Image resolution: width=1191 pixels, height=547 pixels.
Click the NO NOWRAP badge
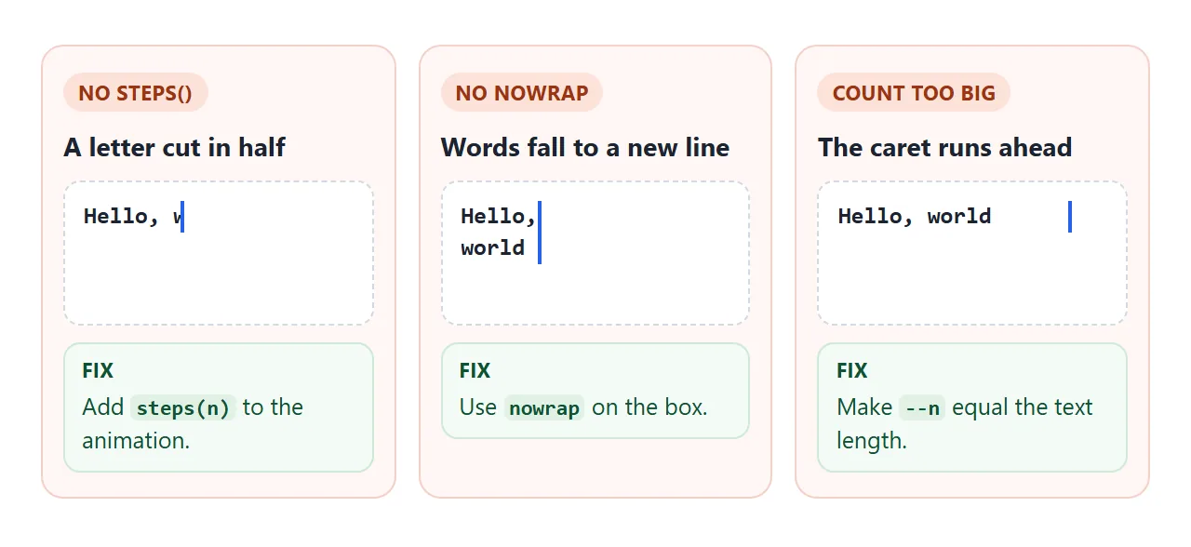point(522,93)
